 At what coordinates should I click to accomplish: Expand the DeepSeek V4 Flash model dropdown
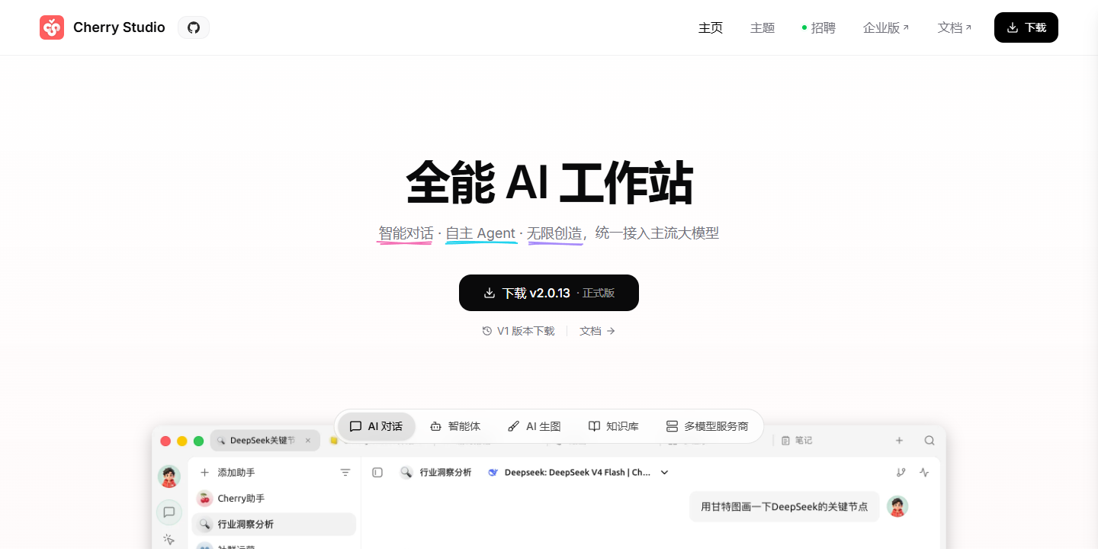[x=664, y=473]
